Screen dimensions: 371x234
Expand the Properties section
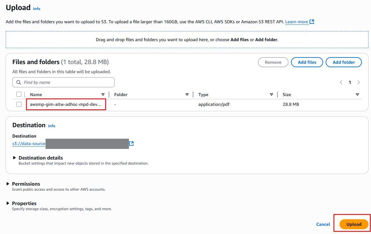point(8,203)
